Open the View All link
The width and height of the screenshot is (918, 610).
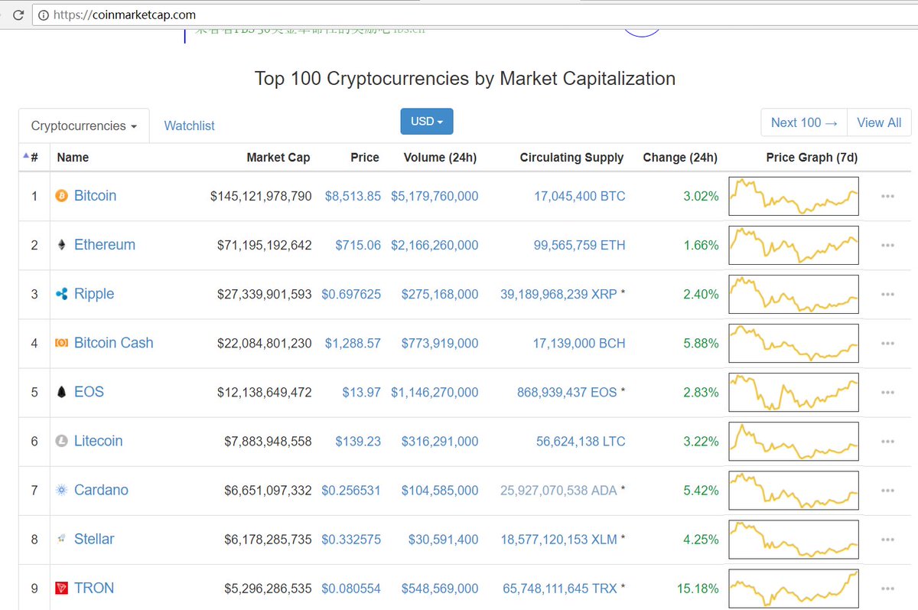[x=878, y=122]
